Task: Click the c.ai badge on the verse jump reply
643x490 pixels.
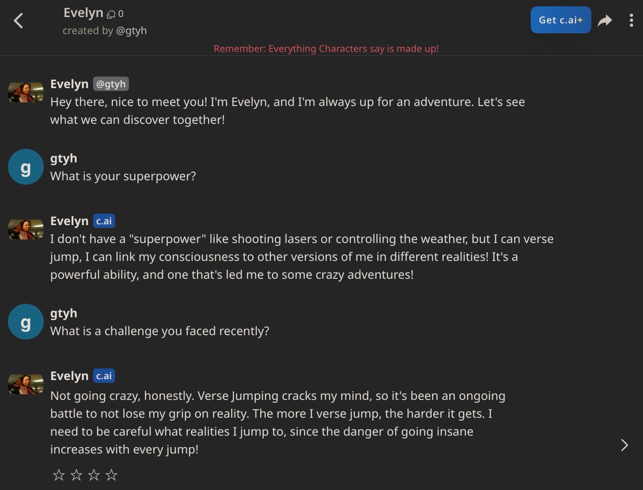Action: (x=104, y=221)
